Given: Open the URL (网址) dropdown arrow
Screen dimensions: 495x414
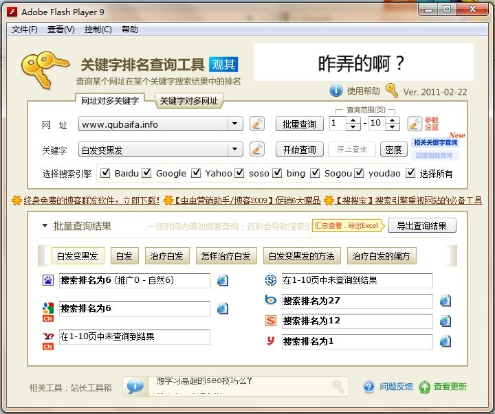Looking at the screenshot, I should click(235, 124).
